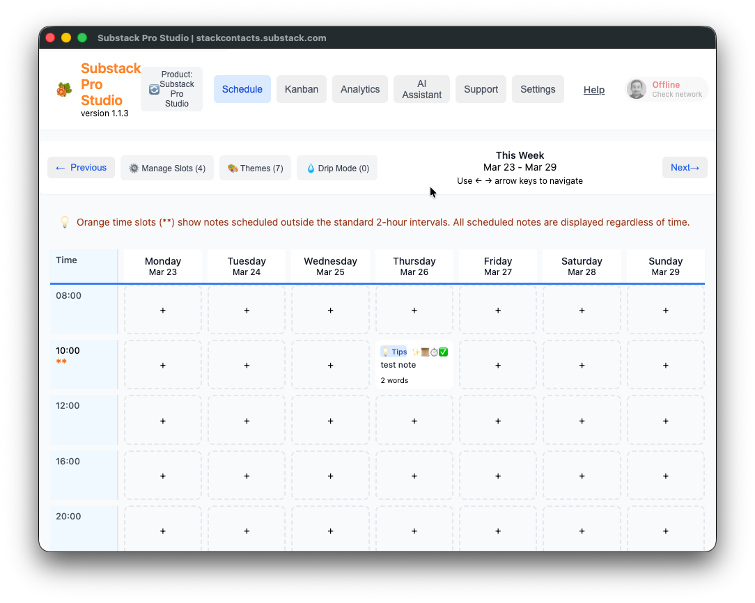Click the Tips theme tag on note
Screen dimensions: 755x603
[394, 352]
